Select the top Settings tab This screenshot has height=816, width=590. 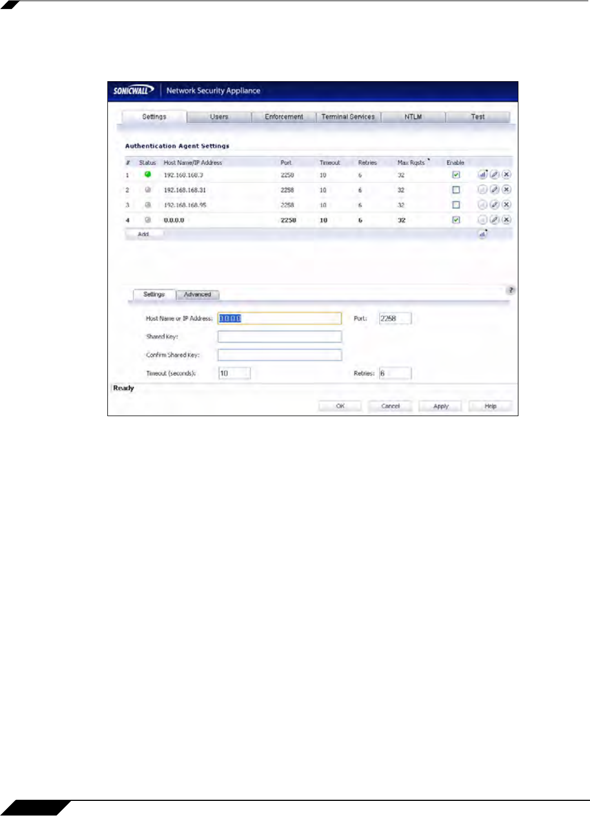coord(154,117)
